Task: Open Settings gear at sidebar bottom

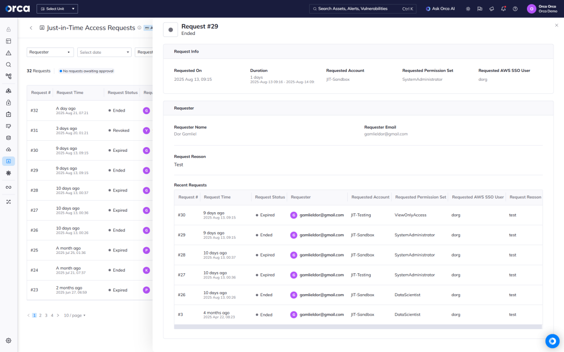Action: (8, 341)
